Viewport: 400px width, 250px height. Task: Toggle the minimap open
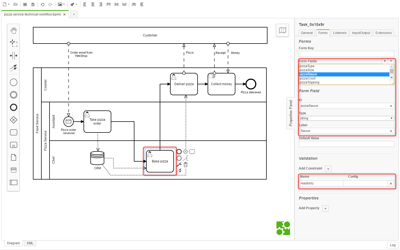tap(282, 30)
